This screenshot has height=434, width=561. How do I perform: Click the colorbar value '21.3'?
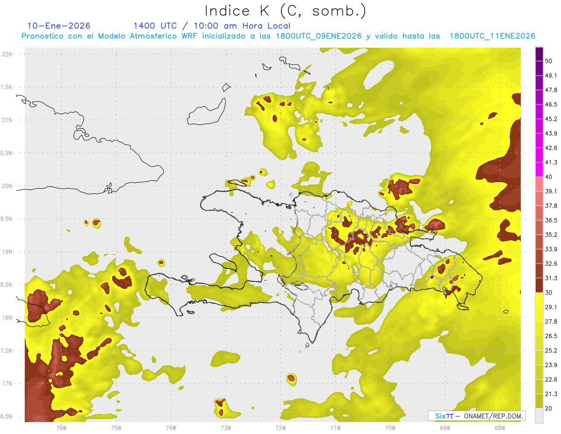(551, 394)
